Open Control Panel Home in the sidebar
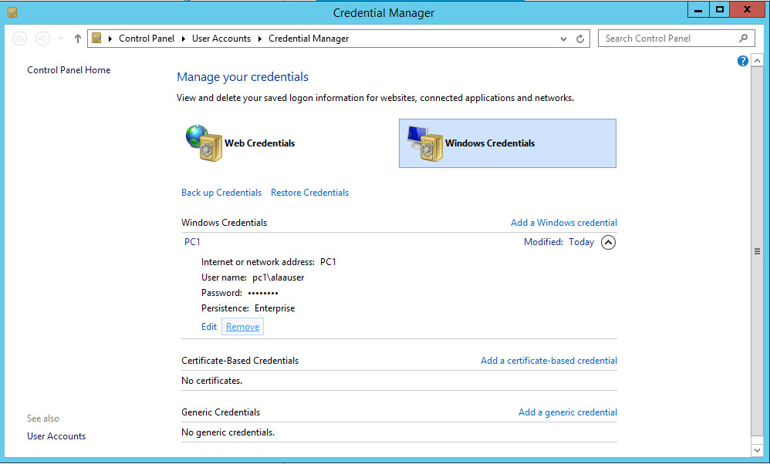This screenshot has width=770, height=464. tap(69, 69)
